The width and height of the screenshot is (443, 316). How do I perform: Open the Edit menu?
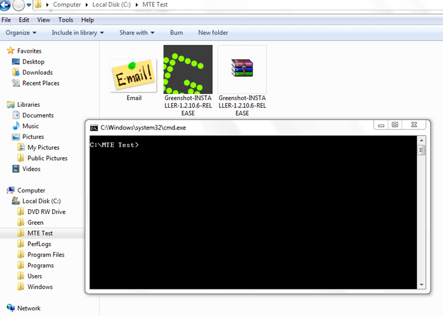(24, 20)
